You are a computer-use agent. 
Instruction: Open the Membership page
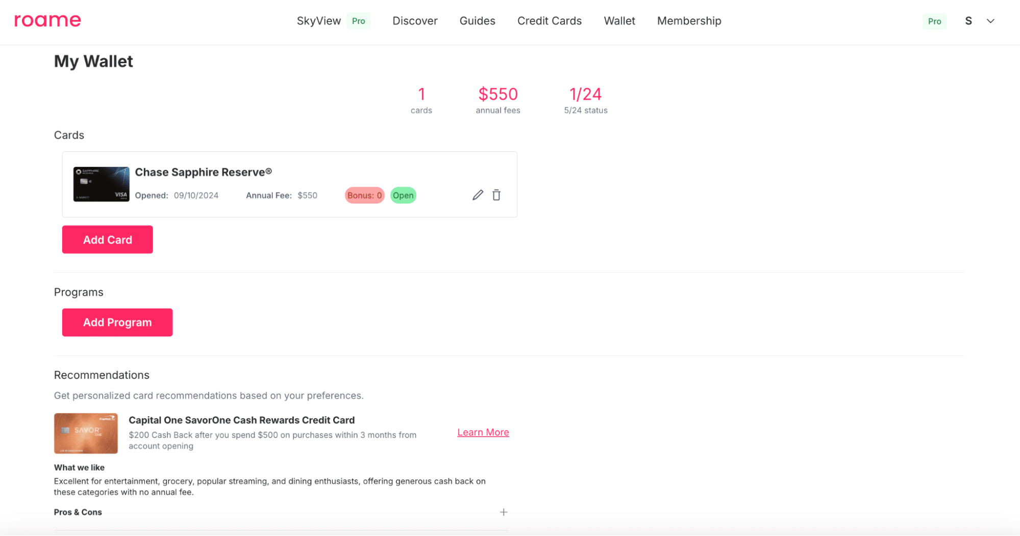pos(689,21)
